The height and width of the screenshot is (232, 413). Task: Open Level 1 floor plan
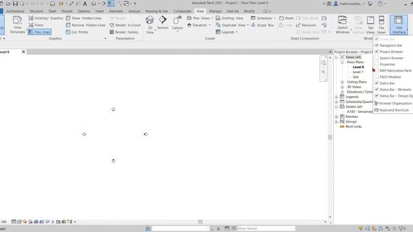pyautogui.click(x=358, y=72)
